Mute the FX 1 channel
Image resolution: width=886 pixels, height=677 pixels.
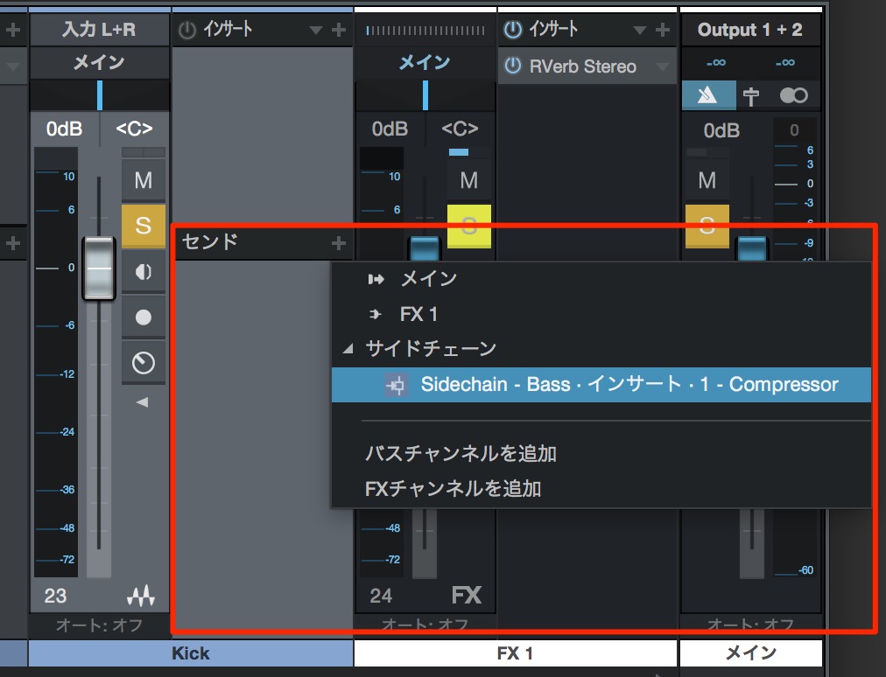(469, 180)
